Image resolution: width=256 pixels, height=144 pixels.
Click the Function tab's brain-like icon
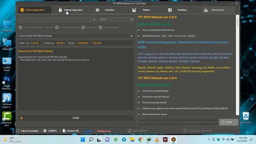pos(98,10)
